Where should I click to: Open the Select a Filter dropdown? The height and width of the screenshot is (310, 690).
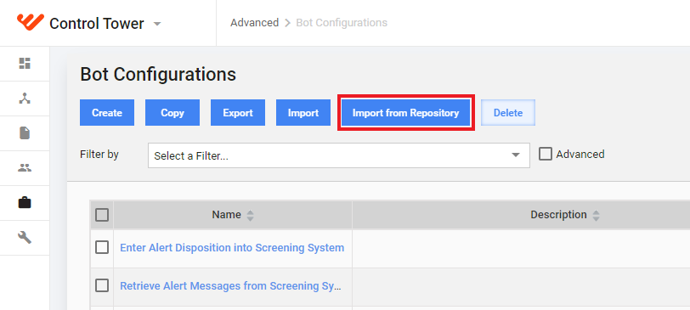point(339,155)
